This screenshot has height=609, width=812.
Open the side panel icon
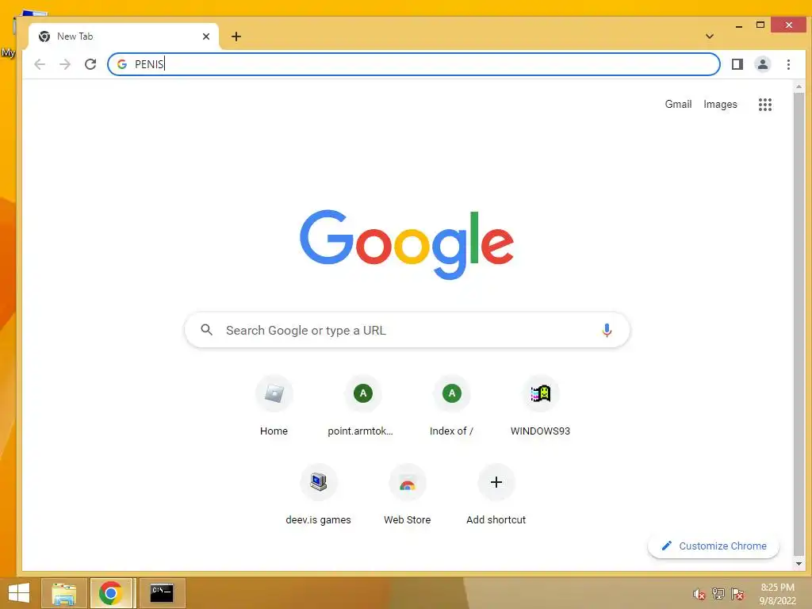tap(737, 64)
